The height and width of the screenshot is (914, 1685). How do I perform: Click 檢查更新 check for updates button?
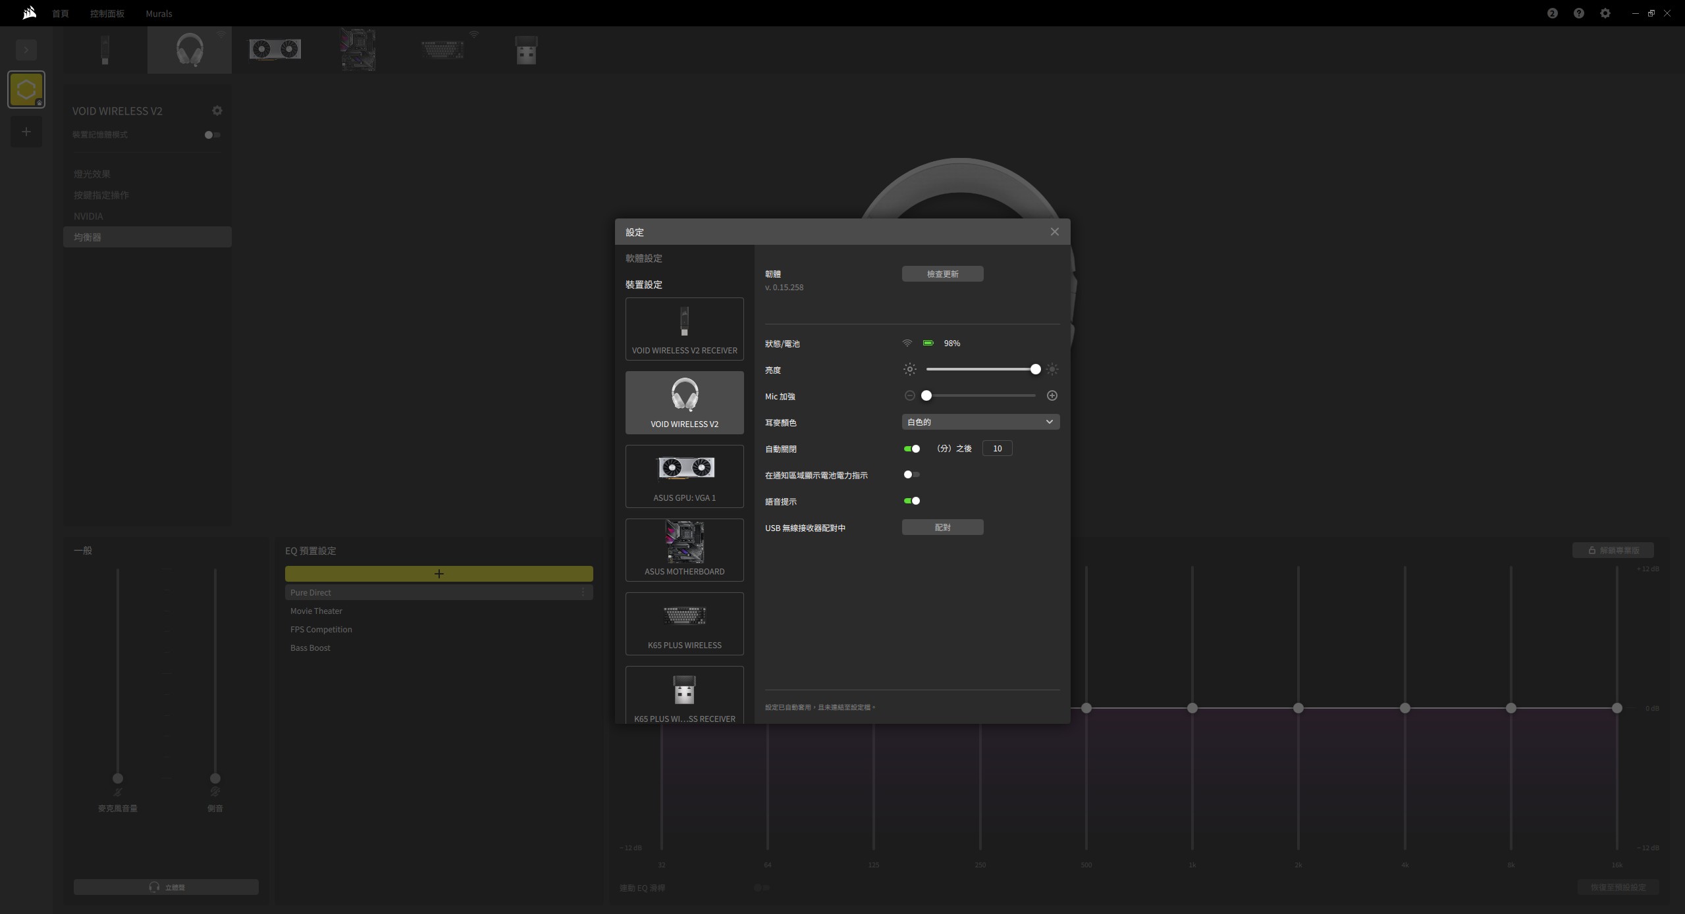[942, 274]
